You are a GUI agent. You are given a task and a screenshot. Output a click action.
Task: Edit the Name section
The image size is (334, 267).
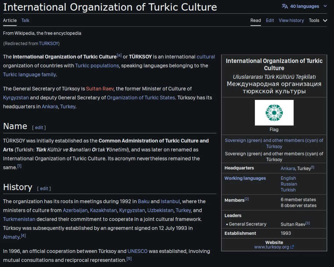pyautogui.click(x=39, y=127)
